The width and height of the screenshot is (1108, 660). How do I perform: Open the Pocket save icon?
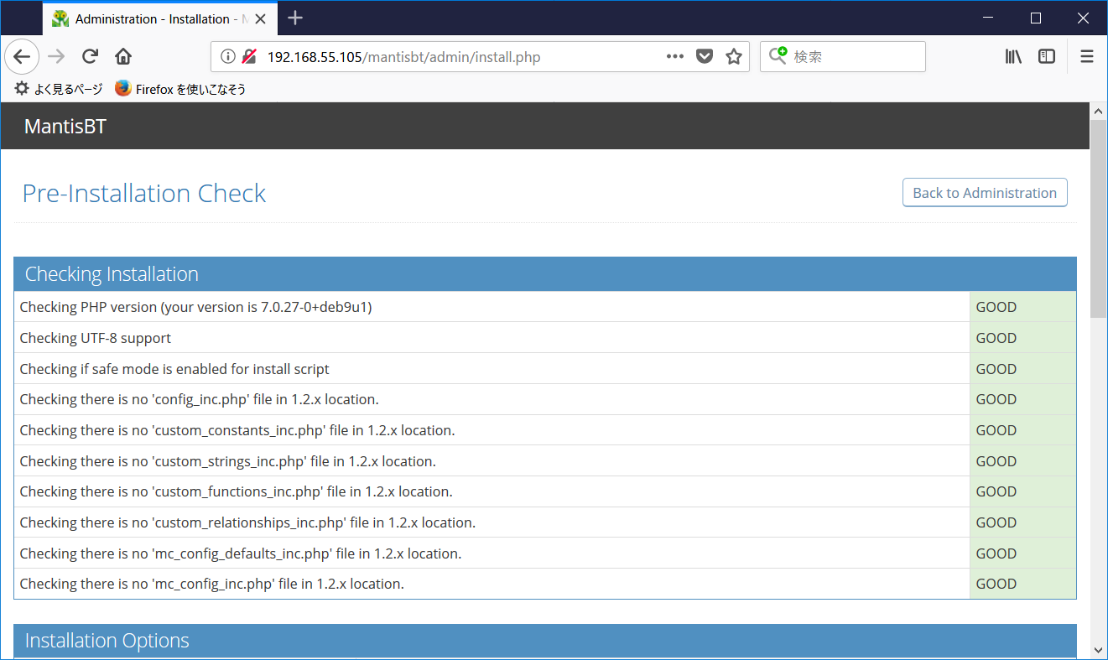[x=704, y=56]
